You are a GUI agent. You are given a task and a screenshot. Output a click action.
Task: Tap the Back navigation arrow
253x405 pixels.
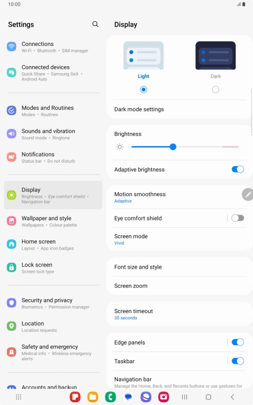pos(233,397)
